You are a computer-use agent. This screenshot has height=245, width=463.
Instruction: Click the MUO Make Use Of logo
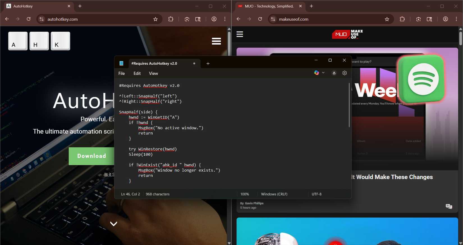point(347,34)
